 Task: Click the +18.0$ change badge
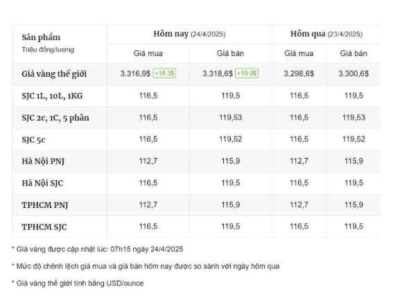pyautogui.click(x=247, y=73)
